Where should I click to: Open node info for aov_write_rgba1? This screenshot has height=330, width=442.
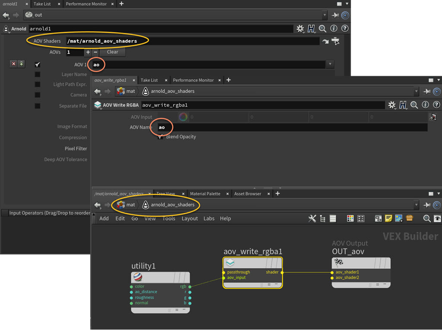click(x=425, y=105)
